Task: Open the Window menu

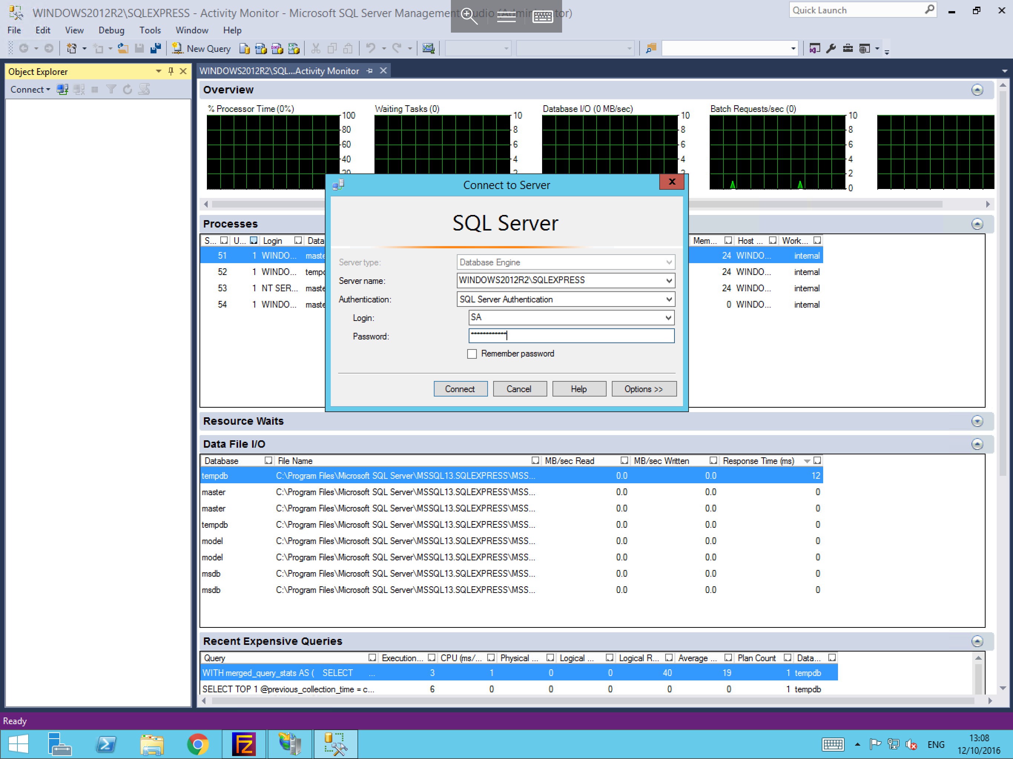Action: pyautogui.click(x=192, y=30)
